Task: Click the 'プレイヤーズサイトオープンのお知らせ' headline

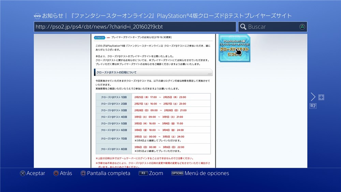Action: point(142,37)
